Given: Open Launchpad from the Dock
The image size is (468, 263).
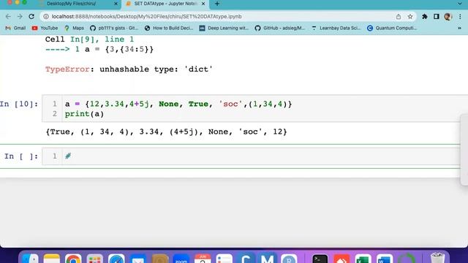Looking at the screenshot, I should click(x=94, y=258).
